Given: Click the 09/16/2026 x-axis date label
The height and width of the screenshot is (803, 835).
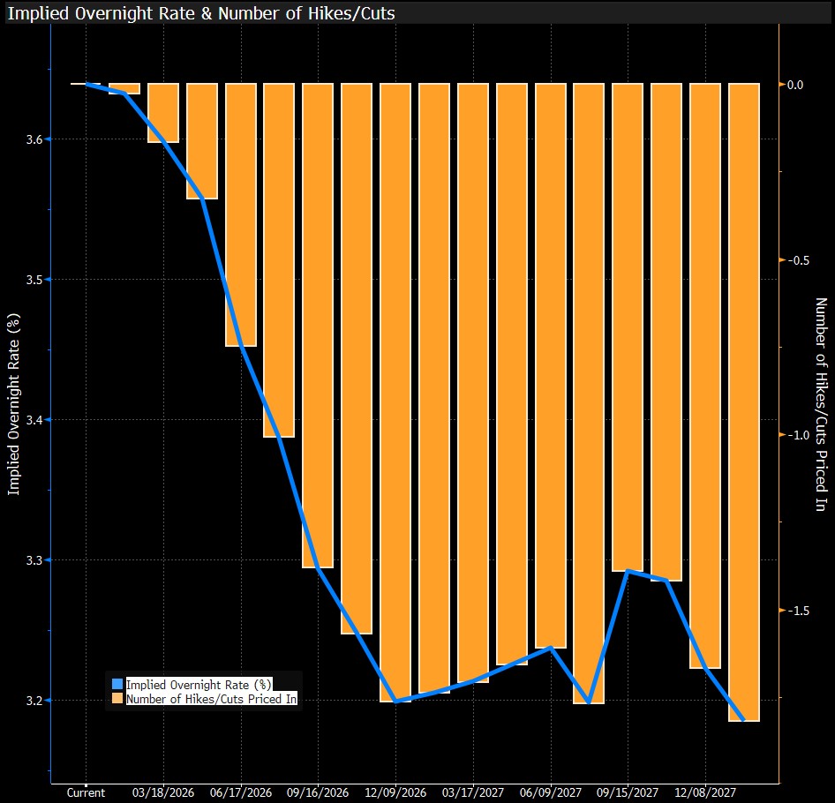Looking at the screenshot, I should click(319, 792).
